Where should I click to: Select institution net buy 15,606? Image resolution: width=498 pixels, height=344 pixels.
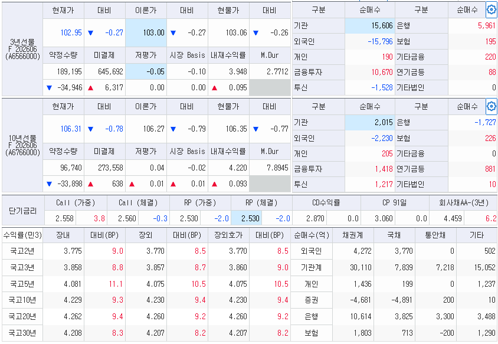click(370, 26)
